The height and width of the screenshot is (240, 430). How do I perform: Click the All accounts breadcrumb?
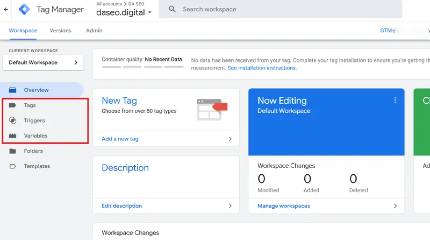click(109, 4)
